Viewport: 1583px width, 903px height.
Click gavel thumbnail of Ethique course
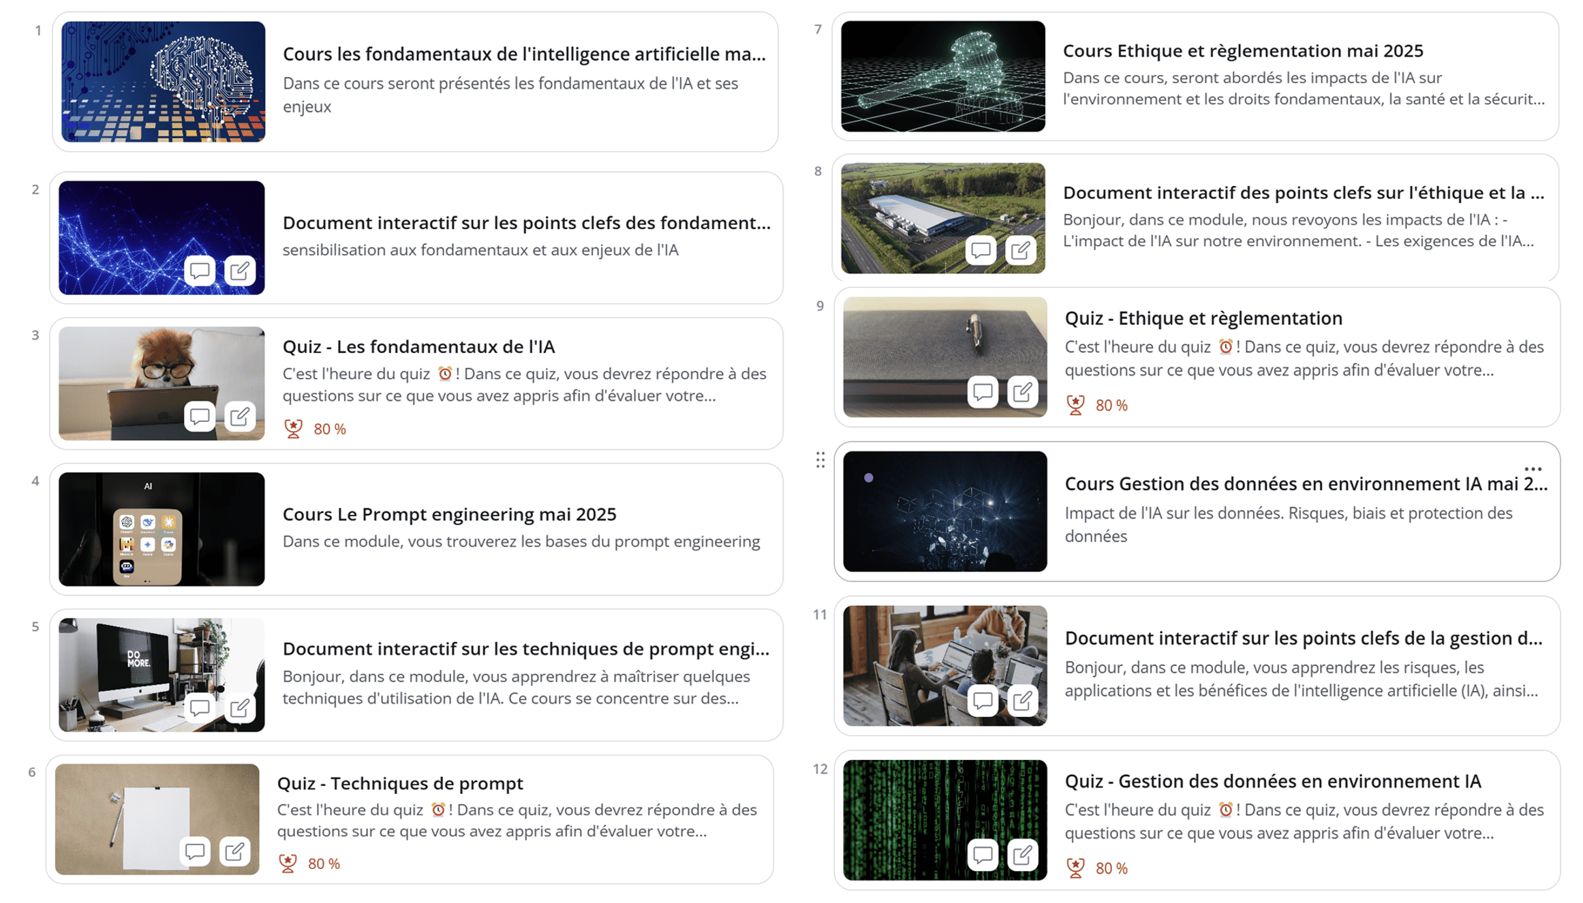(x=943, y=76)
